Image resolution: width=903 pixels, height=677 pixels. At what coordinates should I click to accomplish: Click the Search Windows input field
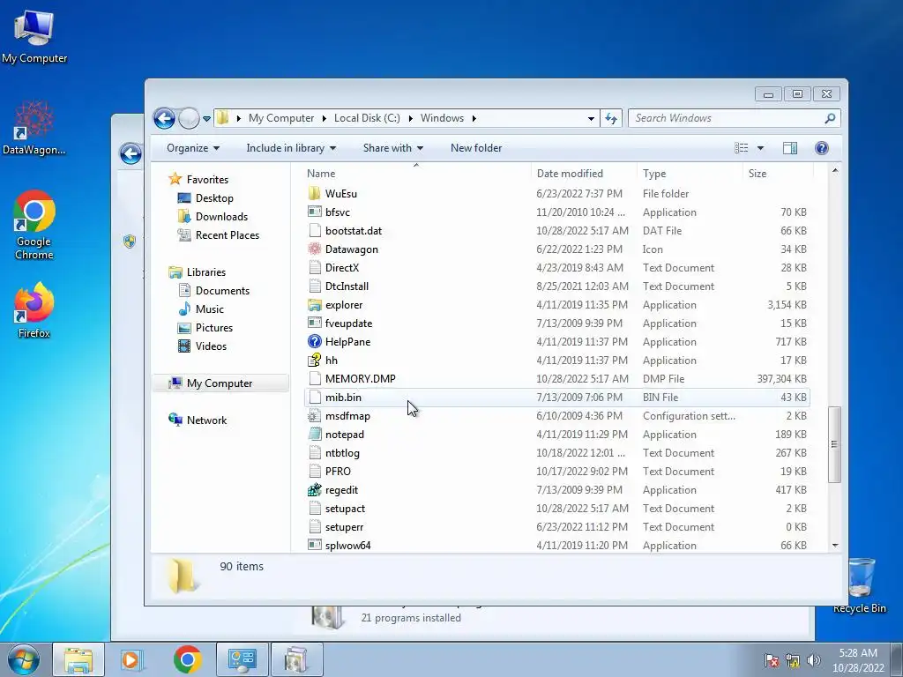pyautogui.click(x=726, y=118)
